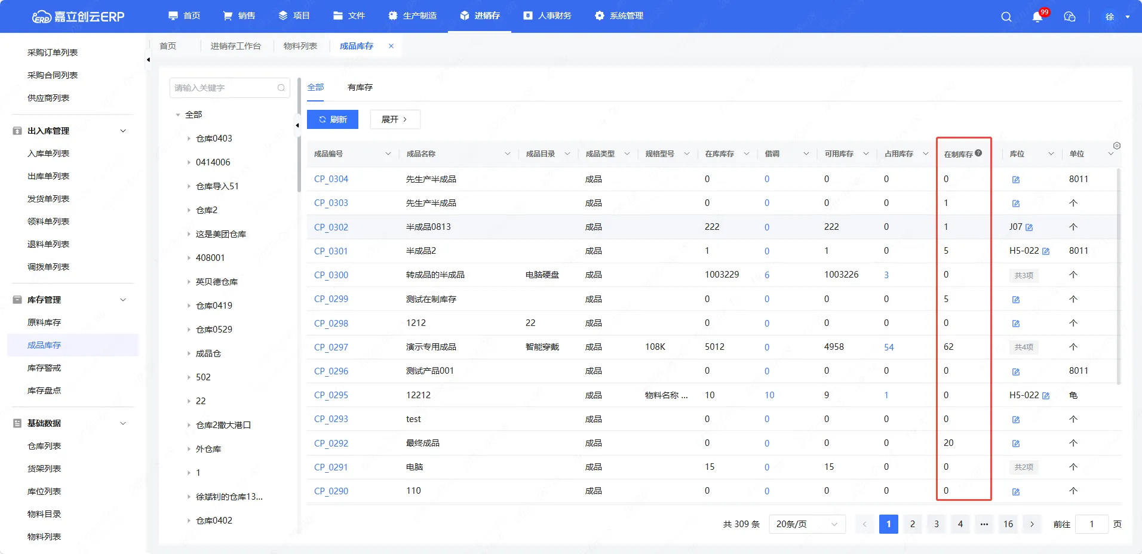The image size is (1142, 554).
Task: Click edit location icon for CP_0304
Action: point(1016,180)
